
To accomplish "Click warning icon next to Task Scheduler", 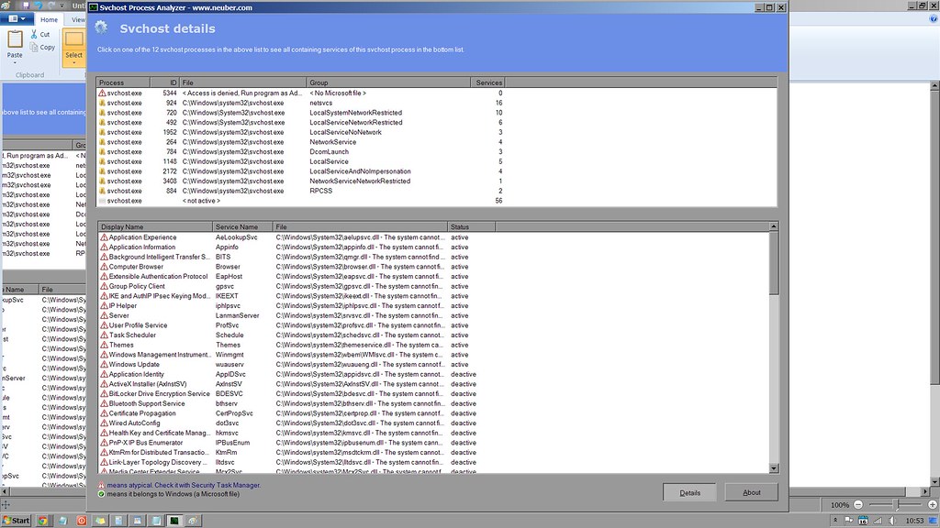I will click(104, 335).
